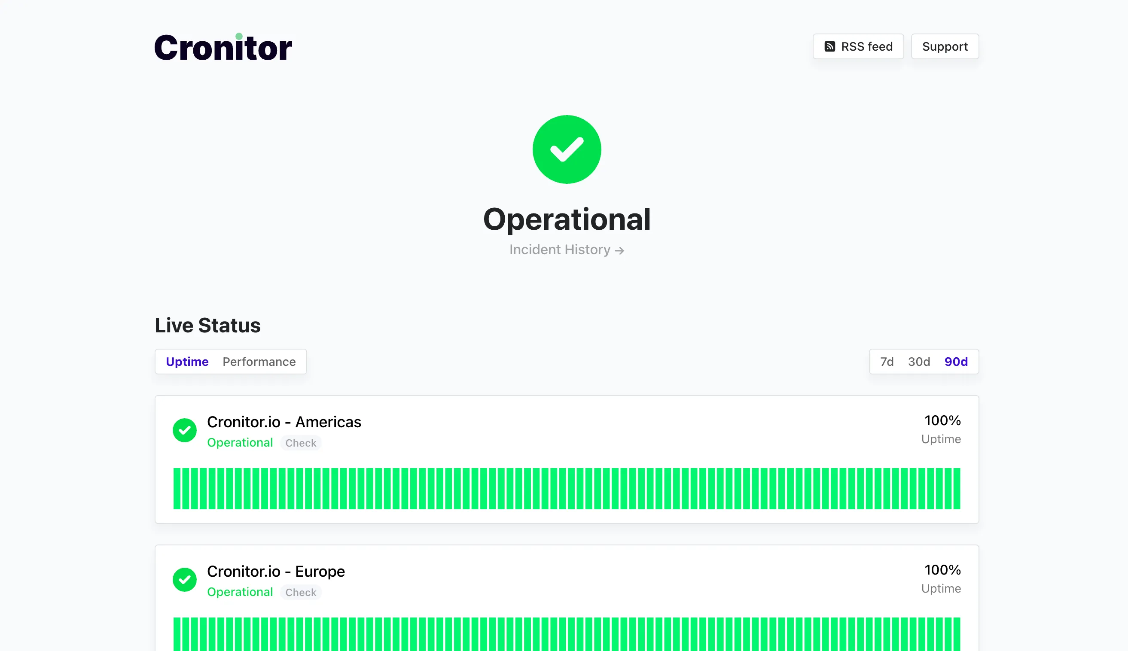Click the Americas green status check icon
Image resolution: width=1128 pixels, height=651 pixels.
click(185, 430)
